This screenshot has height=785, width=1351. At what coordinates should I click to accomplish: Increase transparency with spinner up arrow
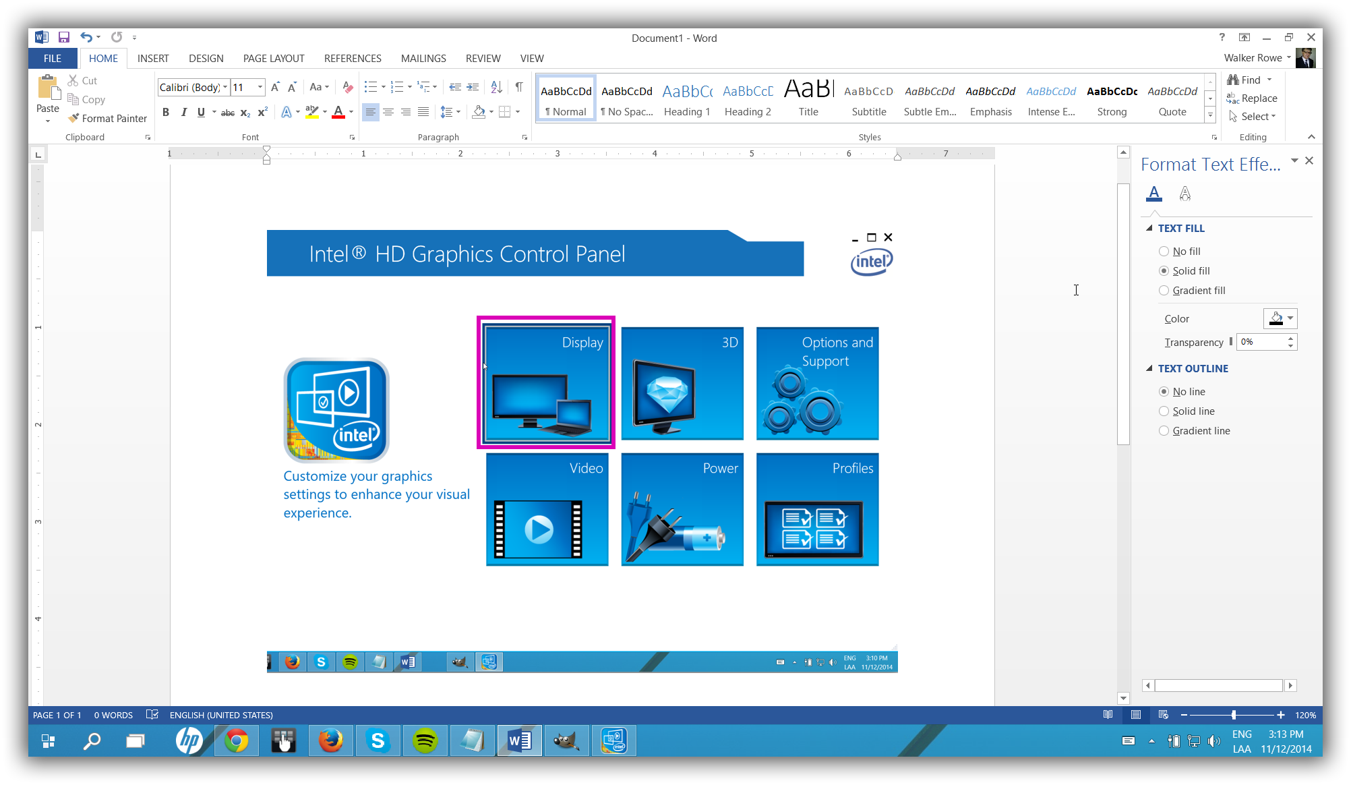tap(1290, 338)
